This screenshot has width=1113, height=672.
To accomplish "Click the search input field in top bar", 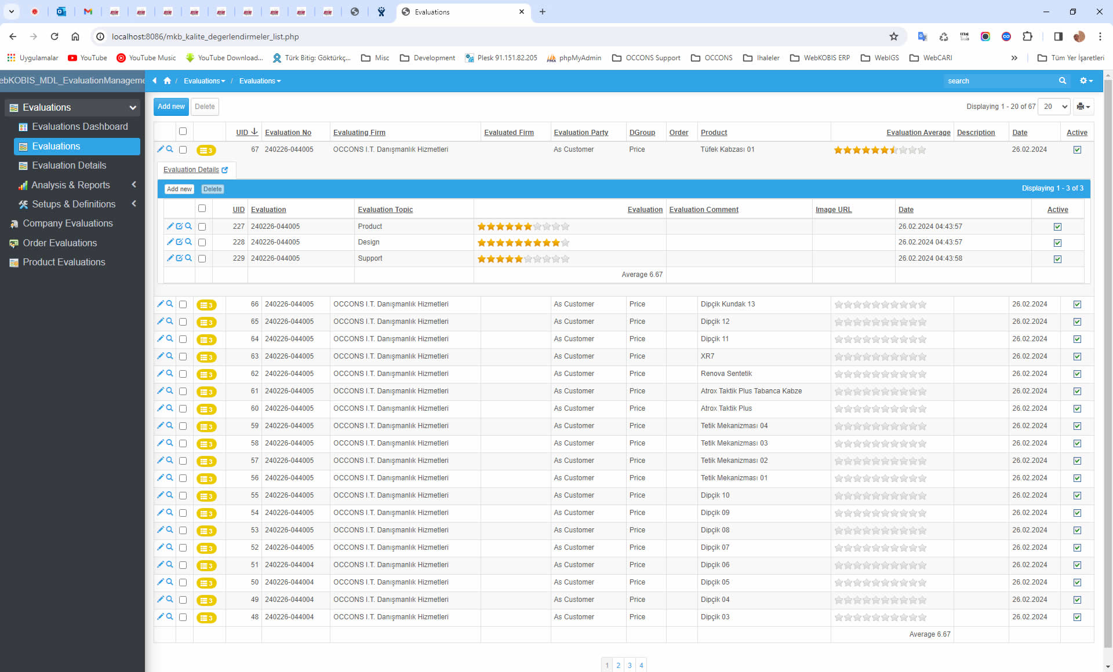I will coord(999,81).
